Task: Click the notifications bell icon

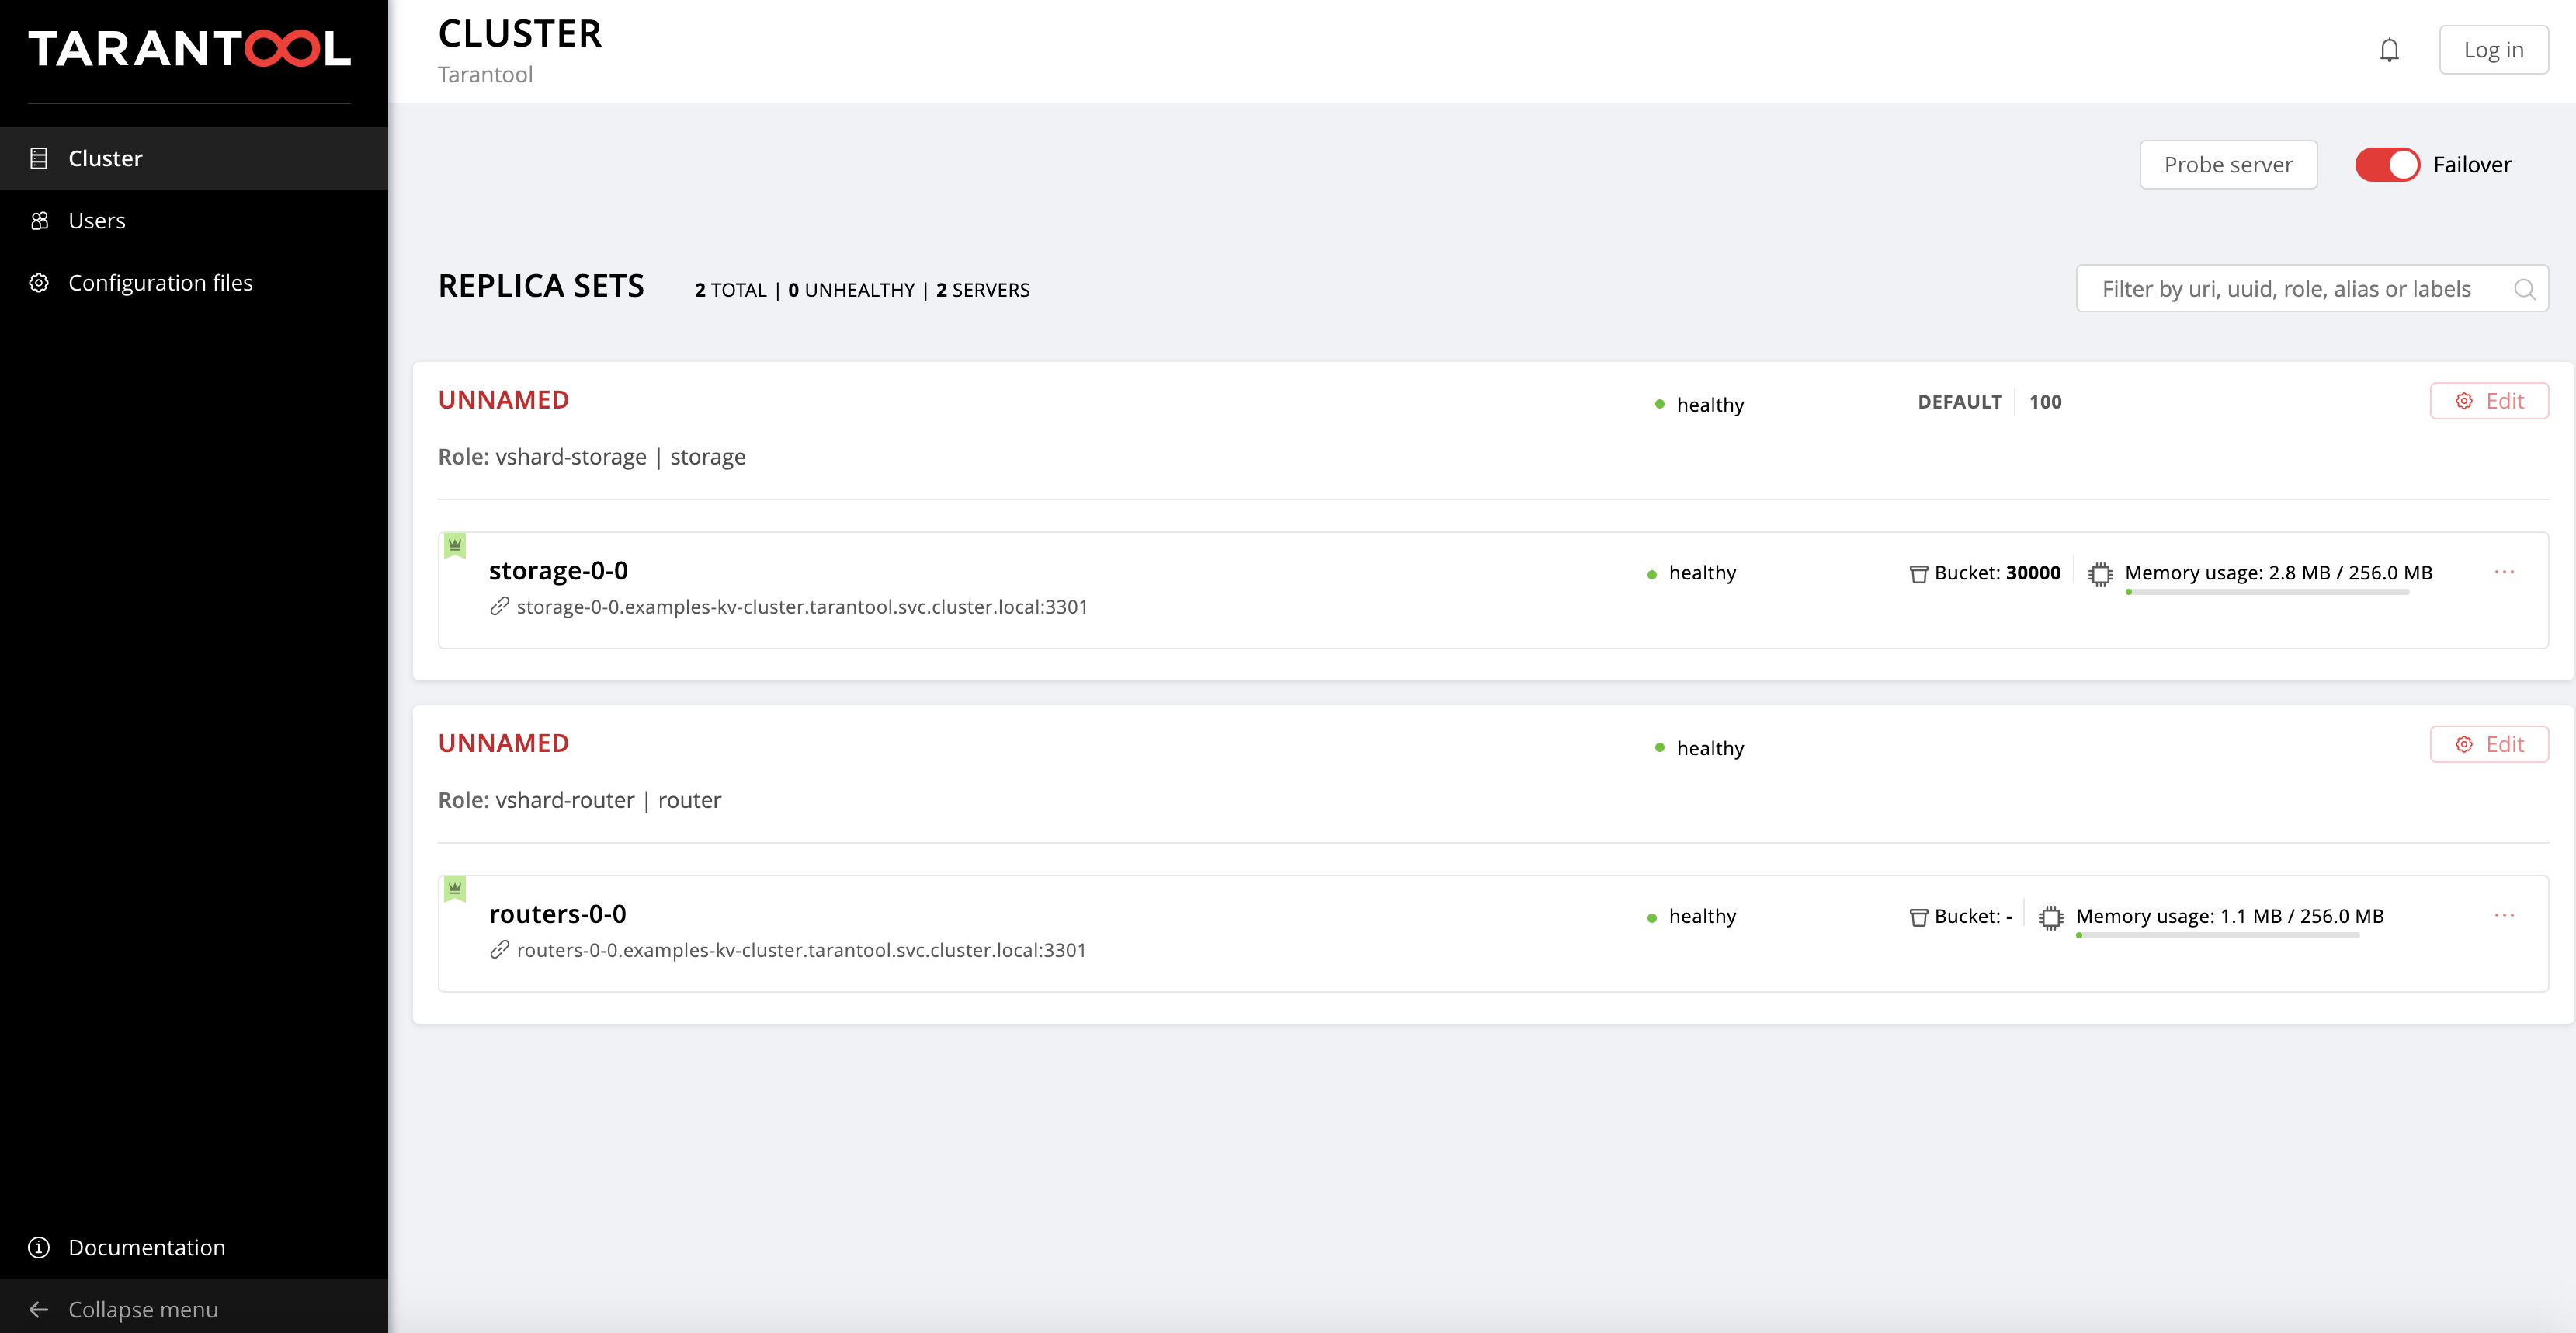Action: pyautogui.click(x=2388, y=50)
